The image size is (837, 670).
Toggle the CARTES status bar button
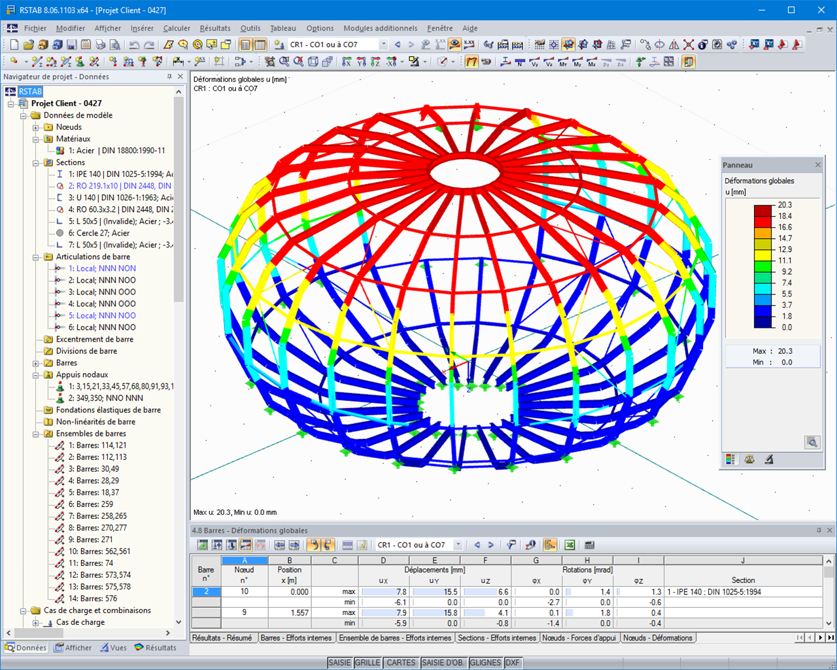pyautogui.click(x=401, y=663)
